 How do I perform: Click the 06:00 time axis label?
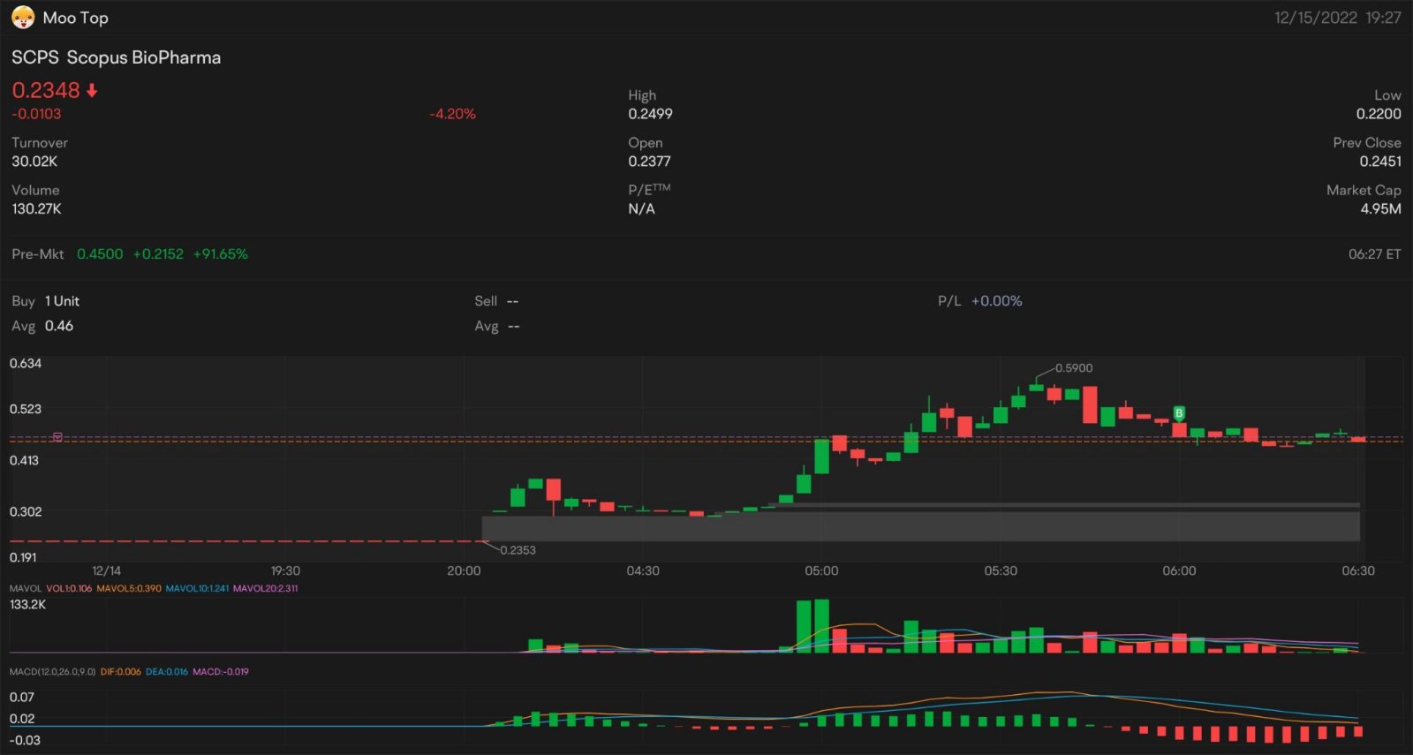pos(1179,571)
